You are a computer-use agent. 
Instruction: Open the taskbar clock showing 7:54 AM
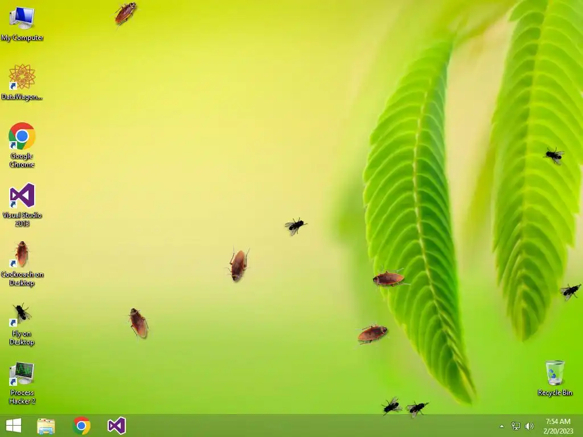coord(558,426)
